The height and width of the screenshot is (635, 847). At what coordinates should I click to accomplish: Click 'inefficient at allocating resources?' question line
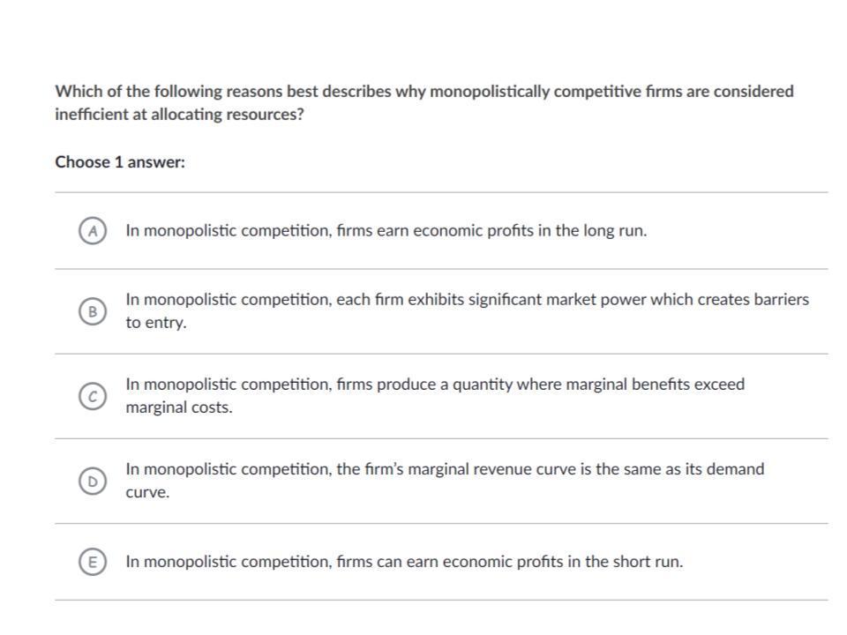coord(179,115)
